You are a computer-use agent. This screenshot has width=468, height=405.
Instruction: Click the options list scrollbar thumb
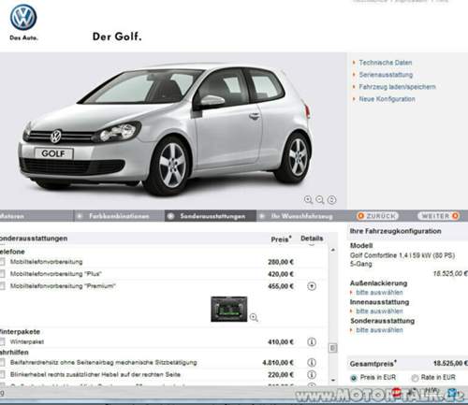pos(333,348)
